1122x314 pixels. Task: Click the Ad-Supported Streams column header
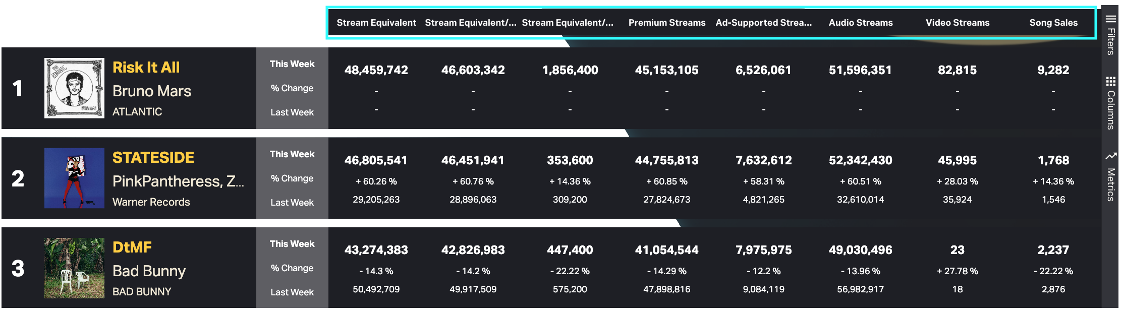pos(763,23)
